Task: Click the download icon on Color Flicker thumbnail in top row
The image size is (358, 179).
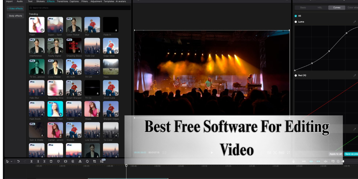Action: click(x=79, y=30)
